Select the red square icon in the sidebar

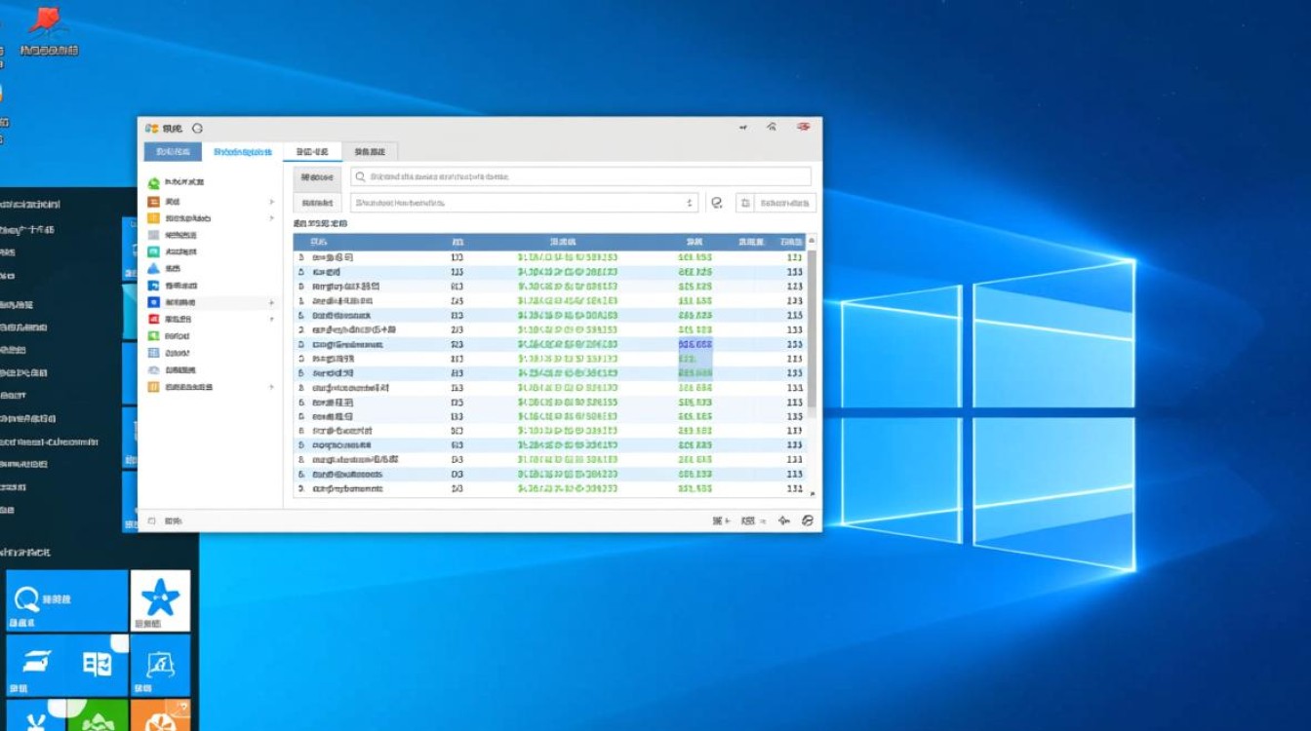click(x=154, y=319)
